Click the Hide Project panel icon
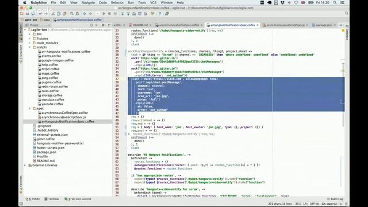The image size is (368, 207). (x=109, y=25)
